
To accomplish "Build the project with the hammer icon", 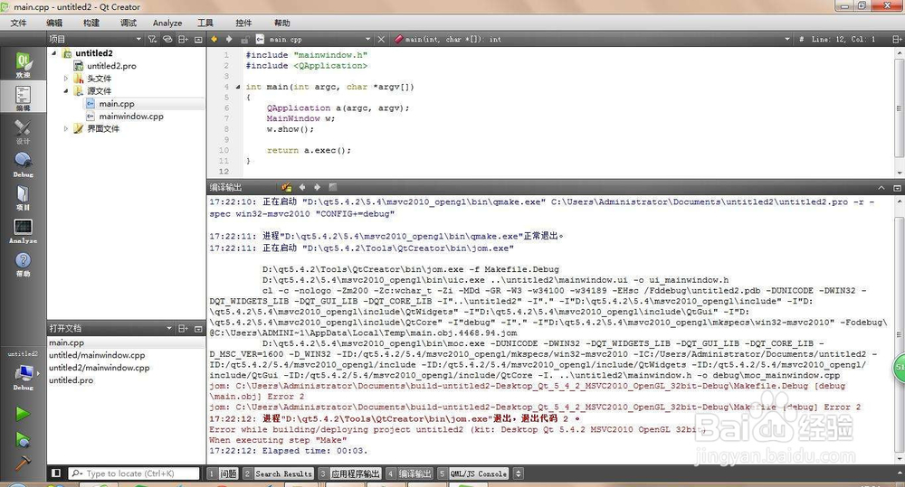I will (x=24, y=463).
